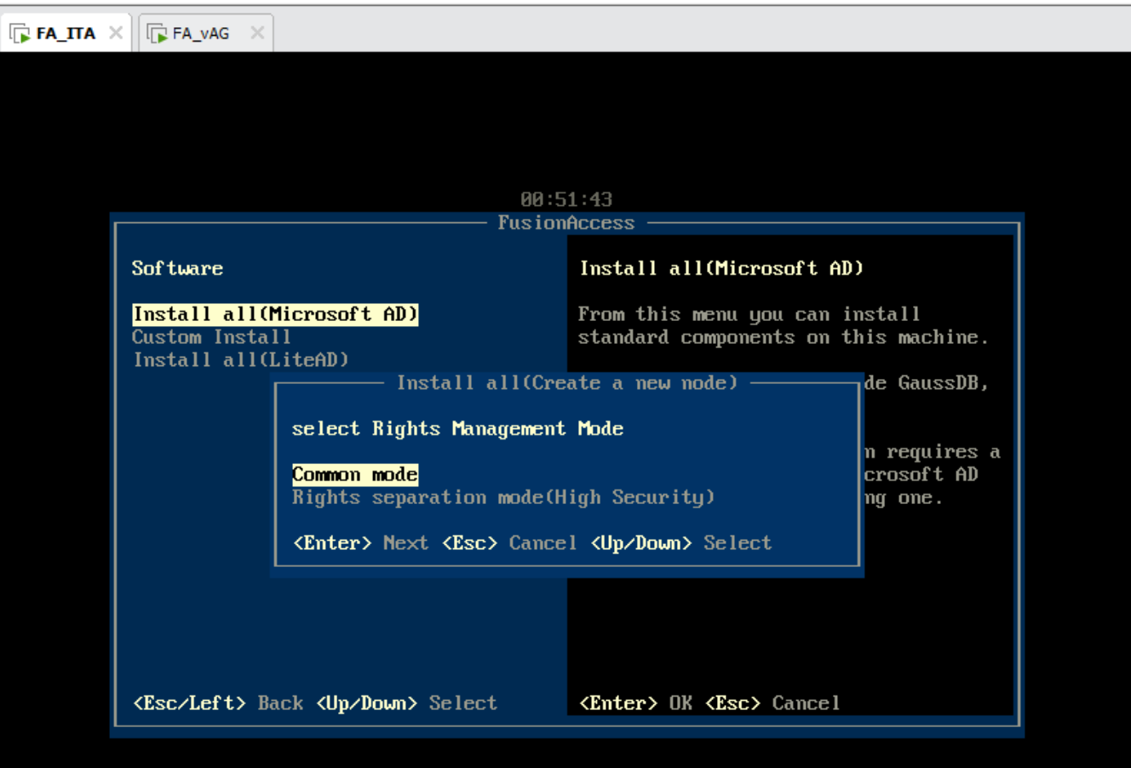The height and width of the screenshot is (768, 1131).
Task: Click the 'From this menu you can install' text
Action: (749, 314)
